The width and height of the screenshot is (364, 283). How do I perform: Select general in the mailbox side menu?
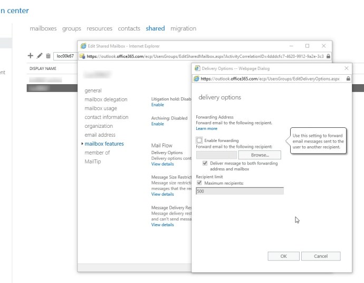point(93,90)
